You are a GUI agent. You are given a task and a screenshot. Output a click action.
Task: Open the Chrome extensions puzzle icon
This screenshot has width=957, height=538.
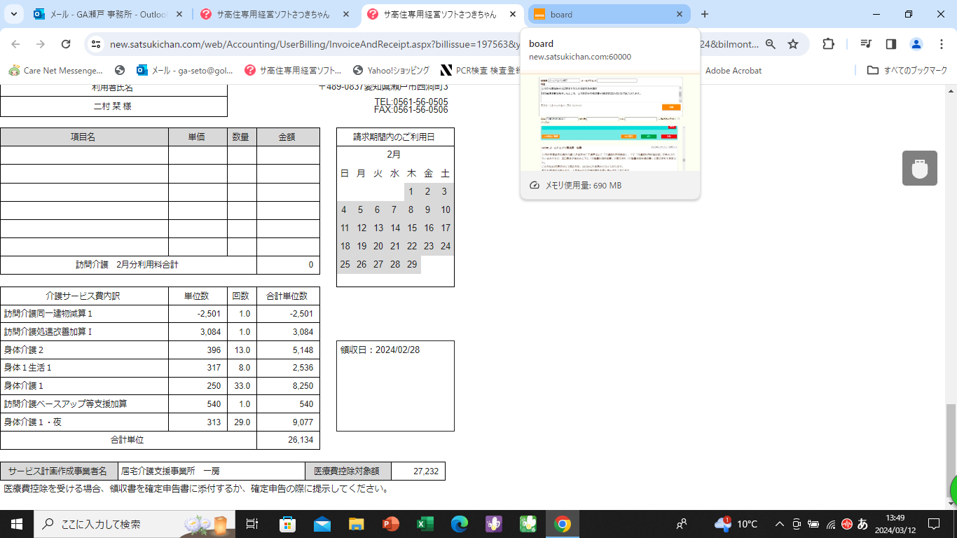[828, 44]
